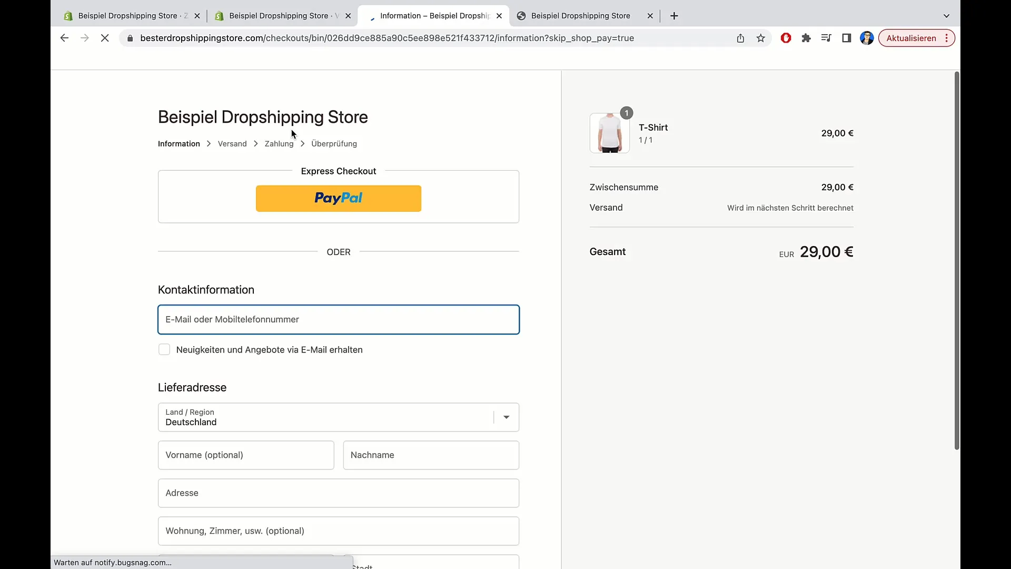The image size is (1011, 569).
Task: Click the Zwischensumme label
Action: pos(624,188)
